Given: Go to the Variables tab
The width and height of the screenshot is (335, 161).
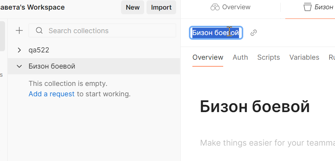Looking at the screenshot, I should (304, 57).
